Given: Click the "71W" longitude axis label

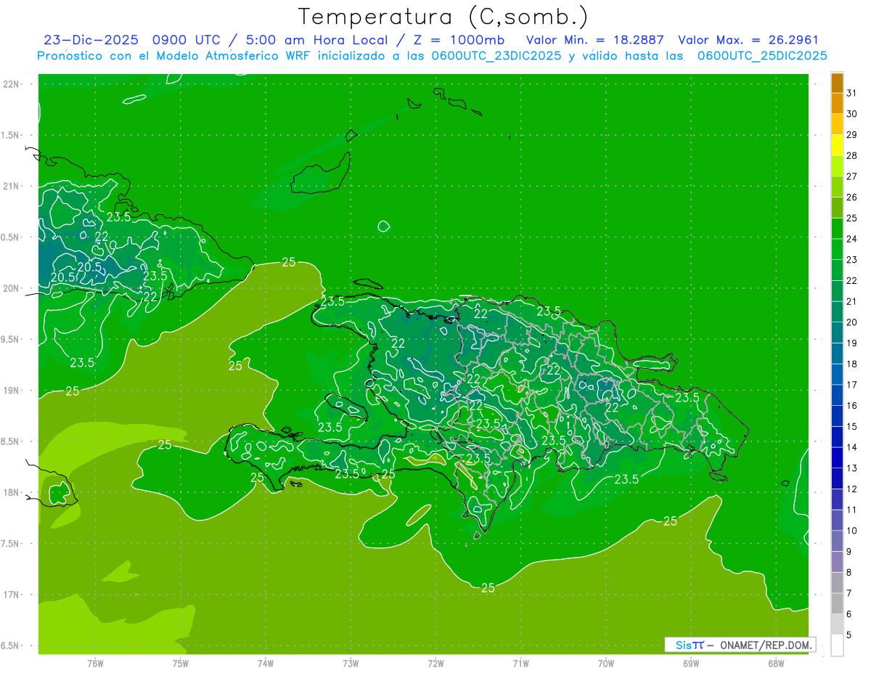Looking at the screenshot, I should click(x=520, y=663).
